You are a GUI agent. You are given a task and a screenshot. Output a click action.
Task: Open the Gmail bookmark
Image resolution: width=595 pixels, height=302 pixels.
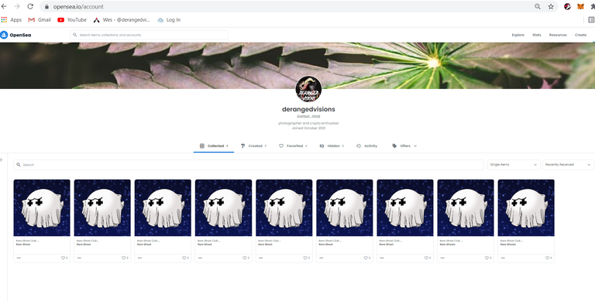click(40, 19)
